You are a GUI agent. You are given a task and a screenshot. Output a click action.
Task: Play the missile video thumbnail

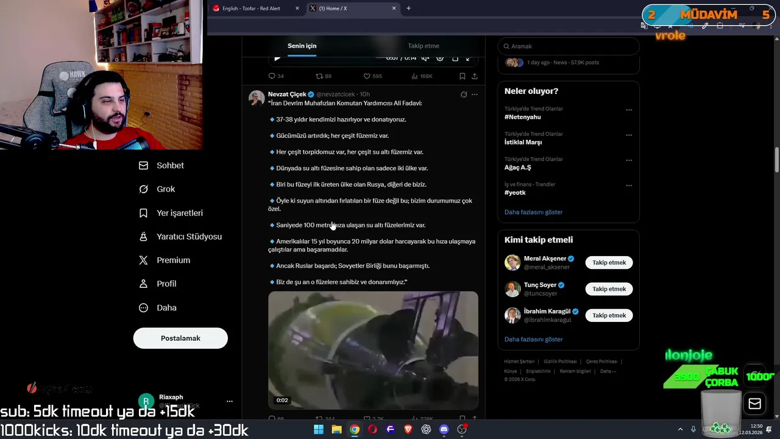[373, 350]
